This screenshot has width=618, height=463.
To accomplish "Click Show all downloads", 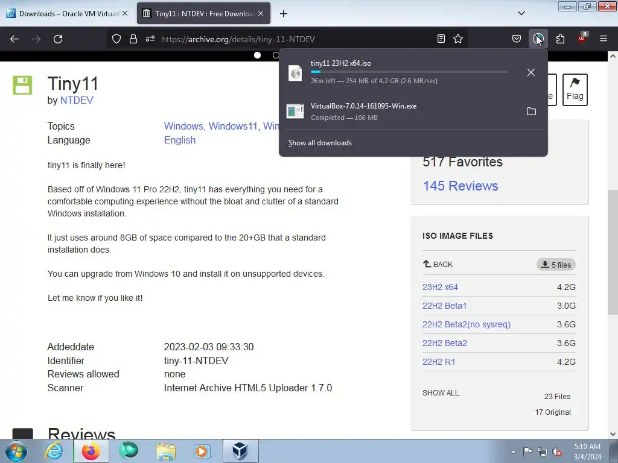I will [x=320, y=143].
